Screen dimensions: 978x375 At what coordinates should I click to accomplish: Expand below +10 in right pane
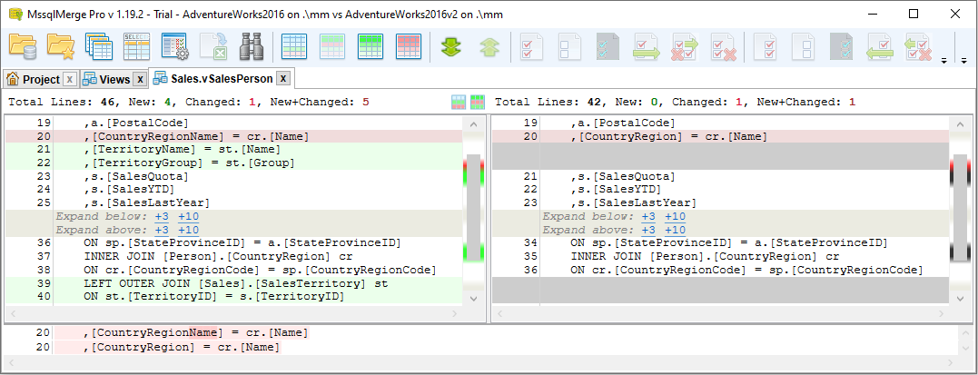pyautogui.click(x=675, y=216)
